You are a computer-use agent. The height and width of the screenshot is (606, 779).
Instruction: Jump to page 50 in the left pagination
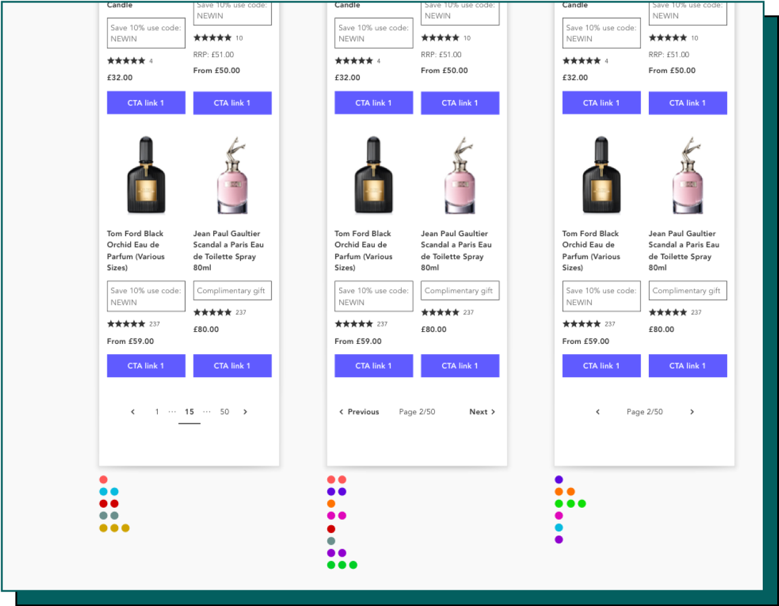224,412
